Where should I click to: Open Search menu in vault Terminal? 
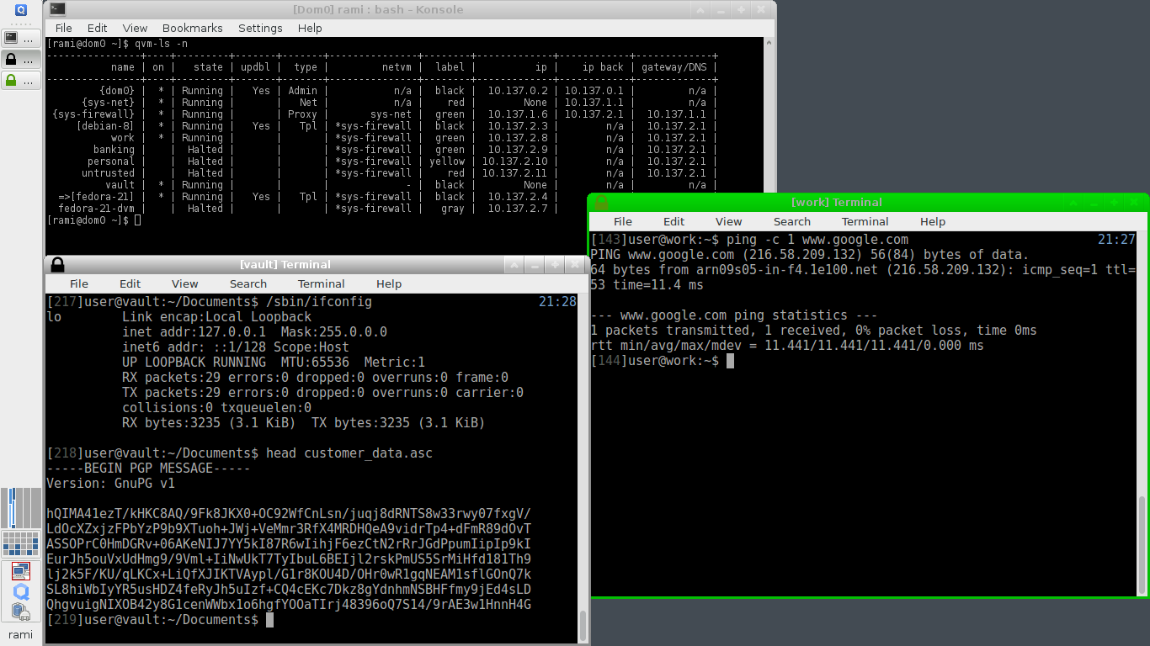(x=248, y=283)
